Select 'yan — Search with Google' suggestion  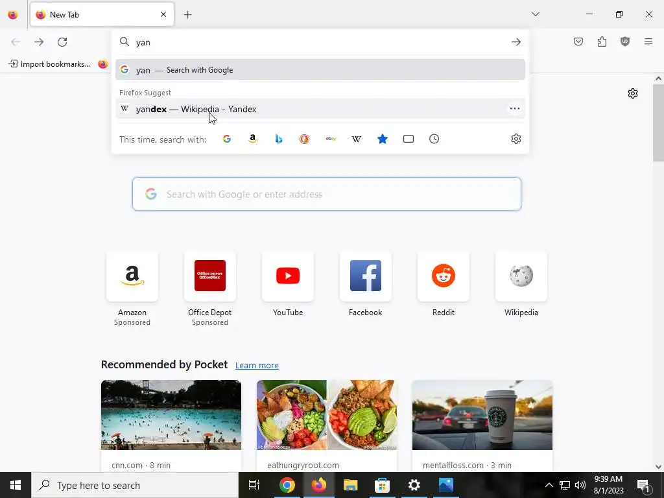[x=320, y=70]
